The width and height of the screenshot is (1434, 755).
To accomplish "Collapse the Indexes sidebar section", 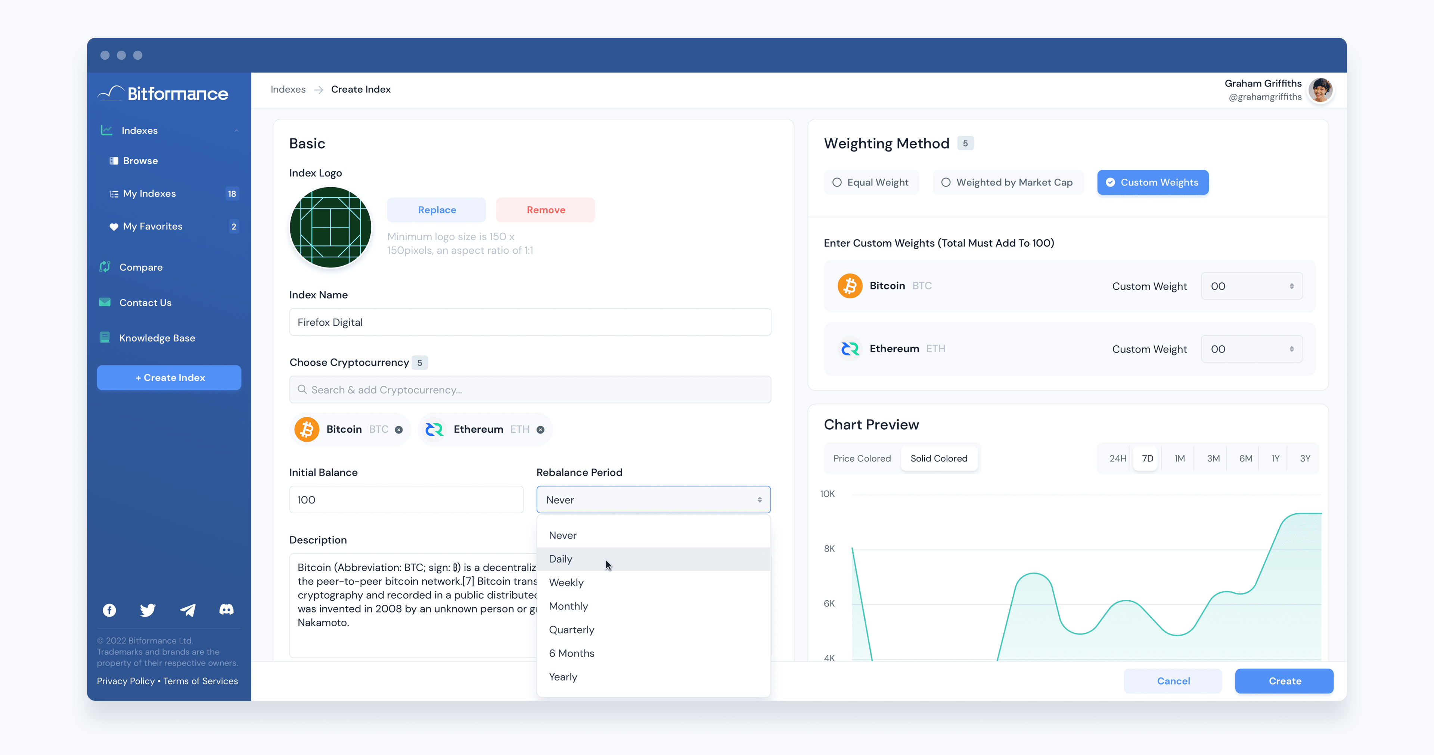I will tap(237, 131).
